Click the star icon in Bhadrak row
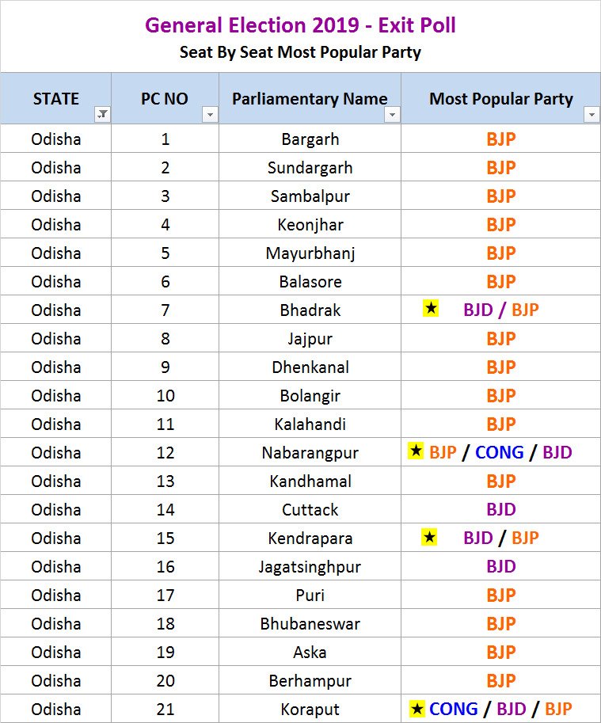Image resolution: width=601 pixels, height=723 pixels. tap(431, 309)
